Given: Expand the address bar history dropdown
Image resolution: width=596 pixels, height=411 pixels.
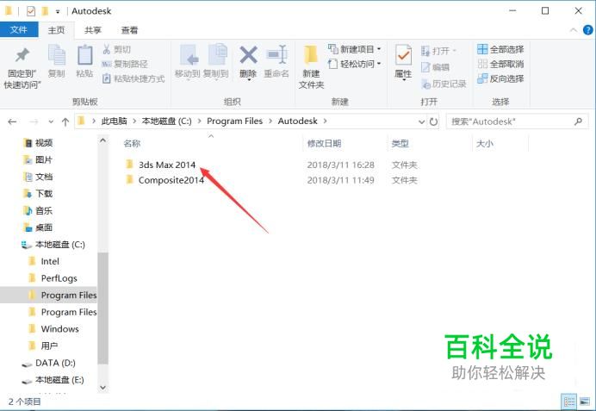Looking at the screenshot, I should [x=421, y=121].
